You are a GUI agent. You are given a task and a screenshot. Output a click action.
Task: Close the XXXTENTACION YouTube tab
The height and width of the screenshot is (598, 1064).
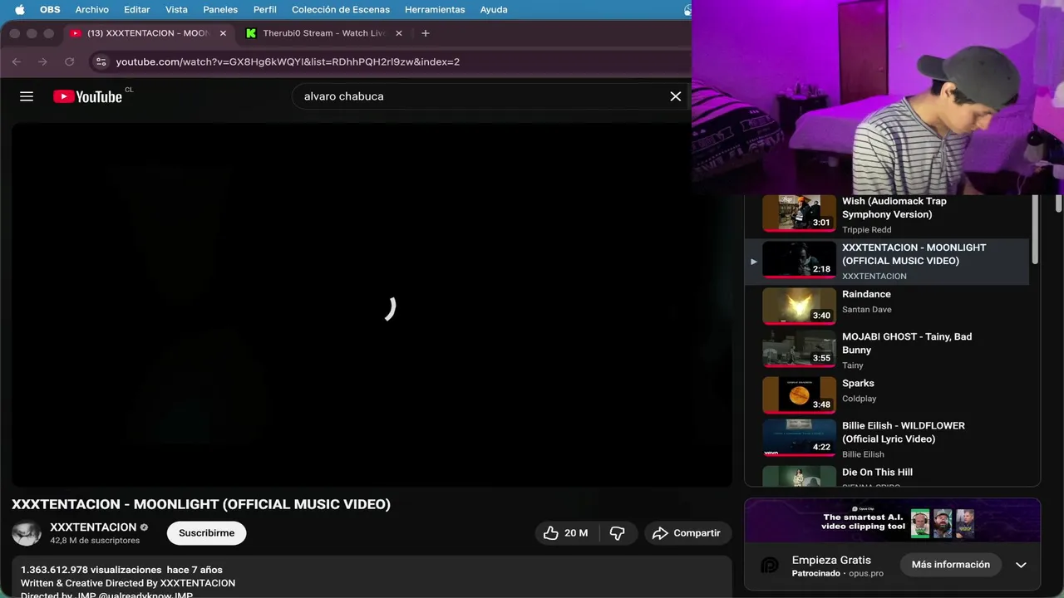223,33
